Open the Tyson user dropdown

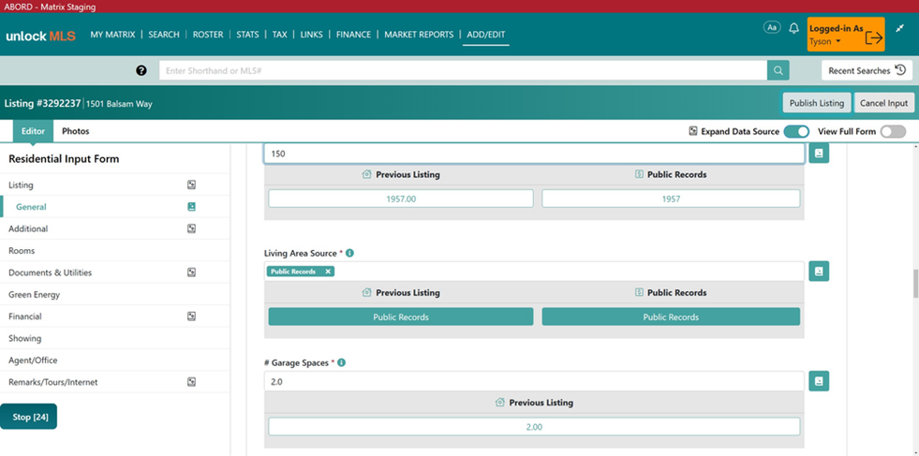(825, 41)
